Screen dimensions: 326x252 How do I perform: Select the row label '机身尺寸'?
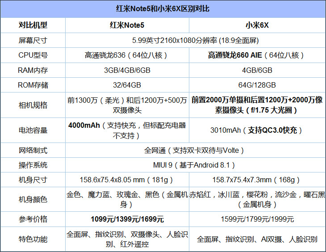(33, 180)
